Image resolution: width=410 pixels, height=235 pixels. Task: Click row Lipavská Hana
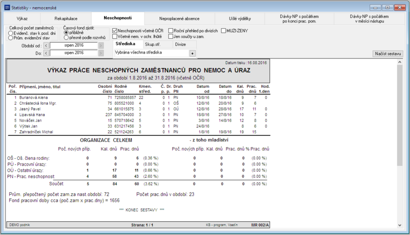point(139,114)
